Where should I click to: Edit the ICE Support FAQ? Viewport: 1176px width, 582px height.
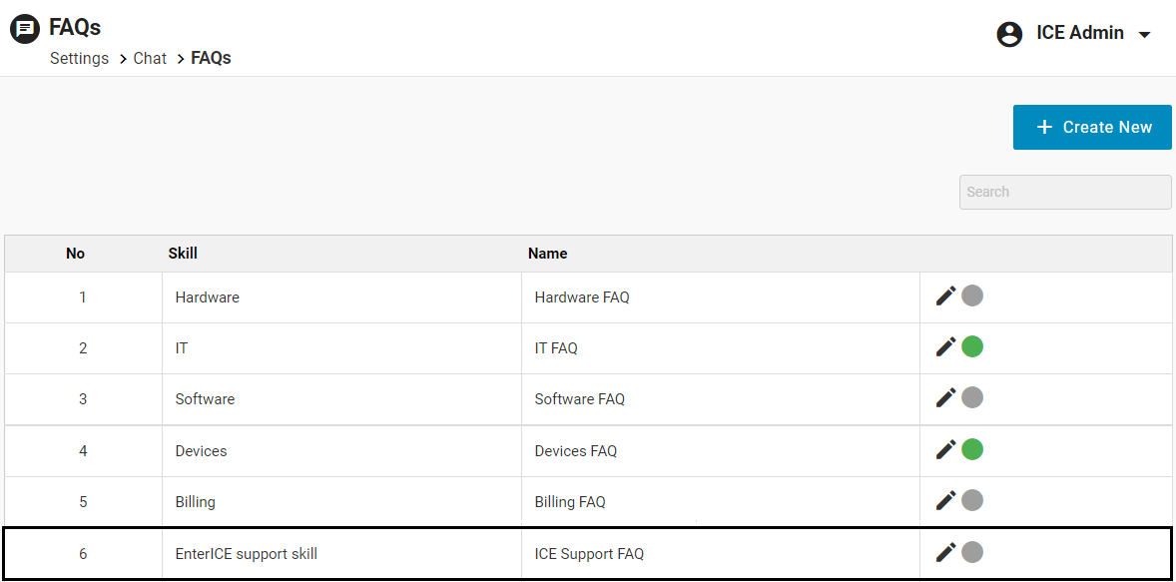pyautogui.click(x=945, y=552)
